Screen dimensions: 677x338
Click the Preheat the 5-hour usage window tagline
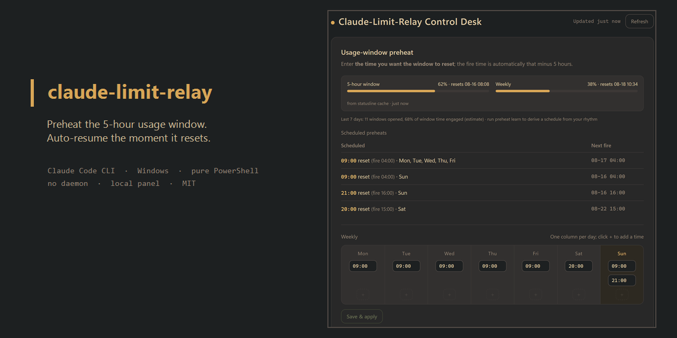(127, 125)
